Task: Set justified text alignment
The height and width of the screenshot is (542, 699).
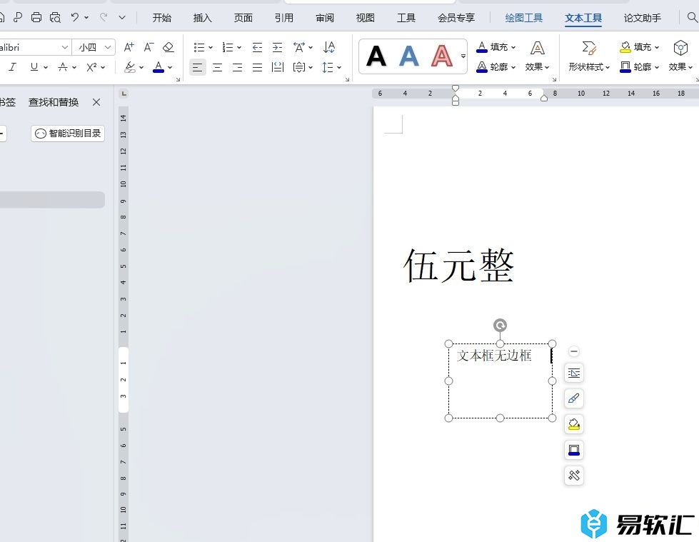Action: point(257,67)
